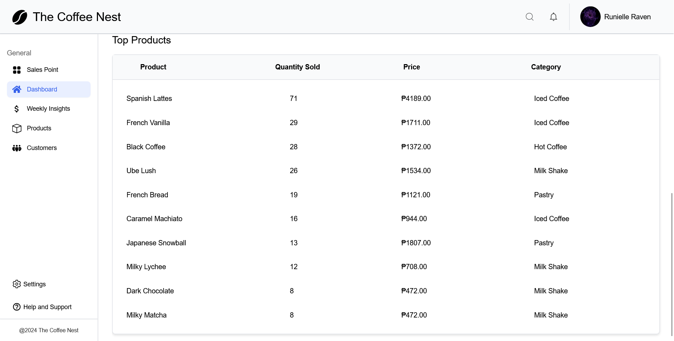
Task: Click The Coffee Nest coffee bean logo
Action: (x=20, y=17)
